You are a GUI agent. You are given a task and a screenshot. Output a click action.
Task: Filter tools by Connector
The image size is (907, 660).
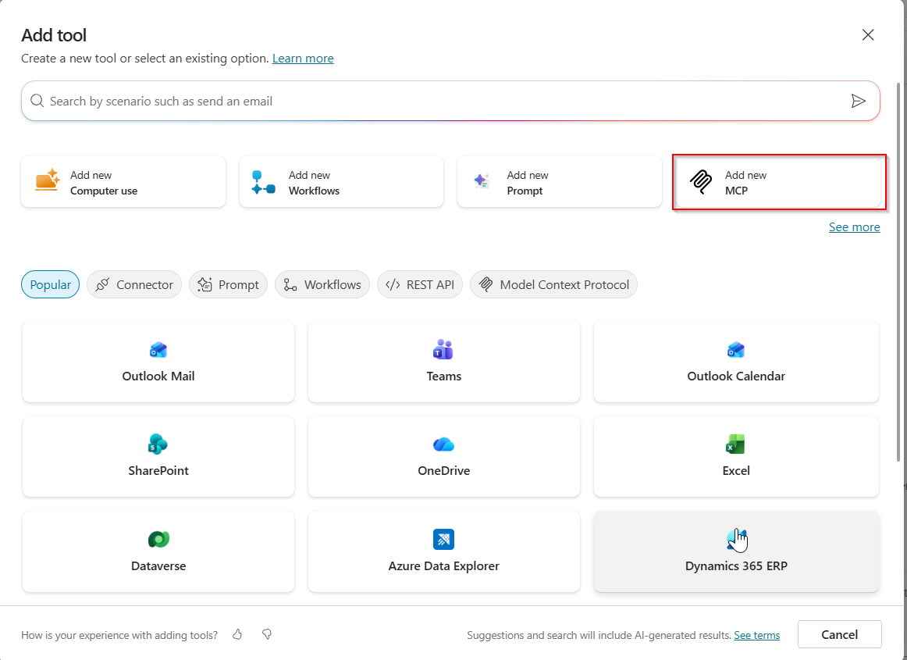pyautogui.click(x=134, y=284)
